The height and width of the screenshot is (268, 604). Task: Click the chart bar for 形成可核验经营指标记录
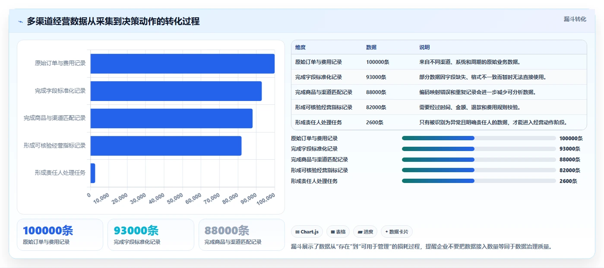(x=166, y=146)
